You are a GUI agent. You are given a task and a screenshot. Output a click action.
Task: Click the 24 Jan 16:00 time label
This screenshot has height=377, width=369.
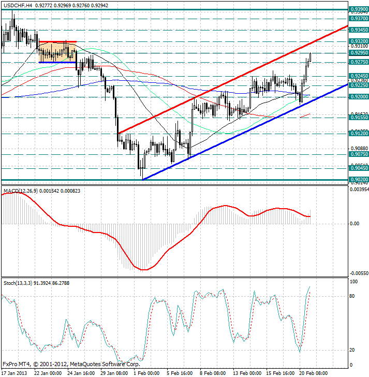[x=81, y=373]
